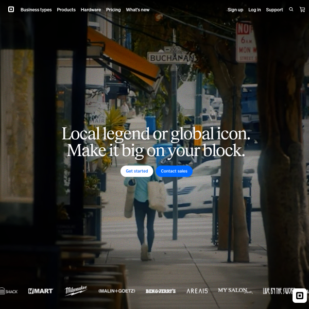Screen dimensions: 309x309
Task: Click the AREA15 logo
Action: click(x=197, y=291)
